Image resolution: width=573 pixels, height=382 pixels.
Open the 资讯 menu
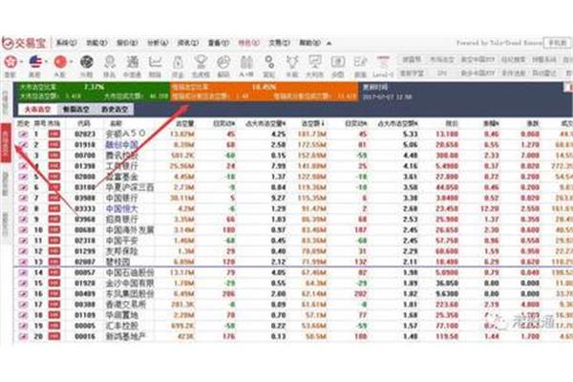pyautogui.click(x=188, y=43)
